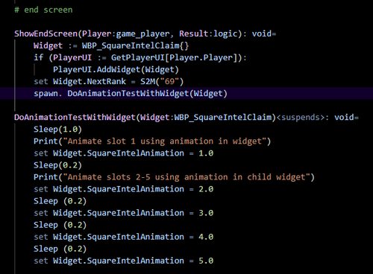Click "WBP_SquareIntelClaim" type in the function signature
Image resolution: width=373 pixels, height=274 pixels.
(x=223, y=118)
